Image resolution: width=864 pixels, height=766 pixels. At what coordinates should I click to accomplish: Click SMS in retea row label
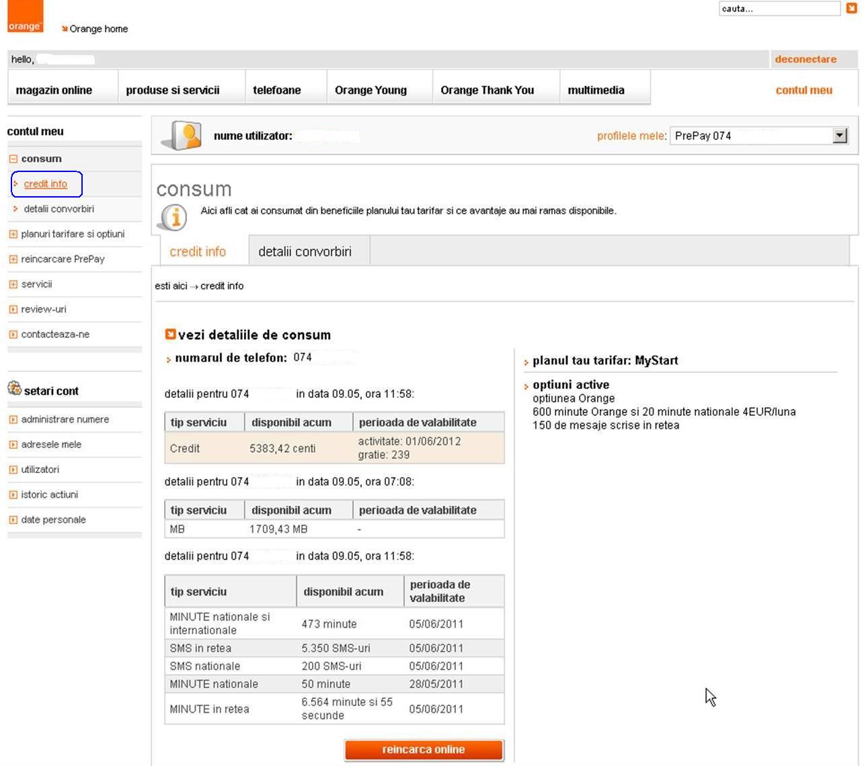click(x=200, y=648)
